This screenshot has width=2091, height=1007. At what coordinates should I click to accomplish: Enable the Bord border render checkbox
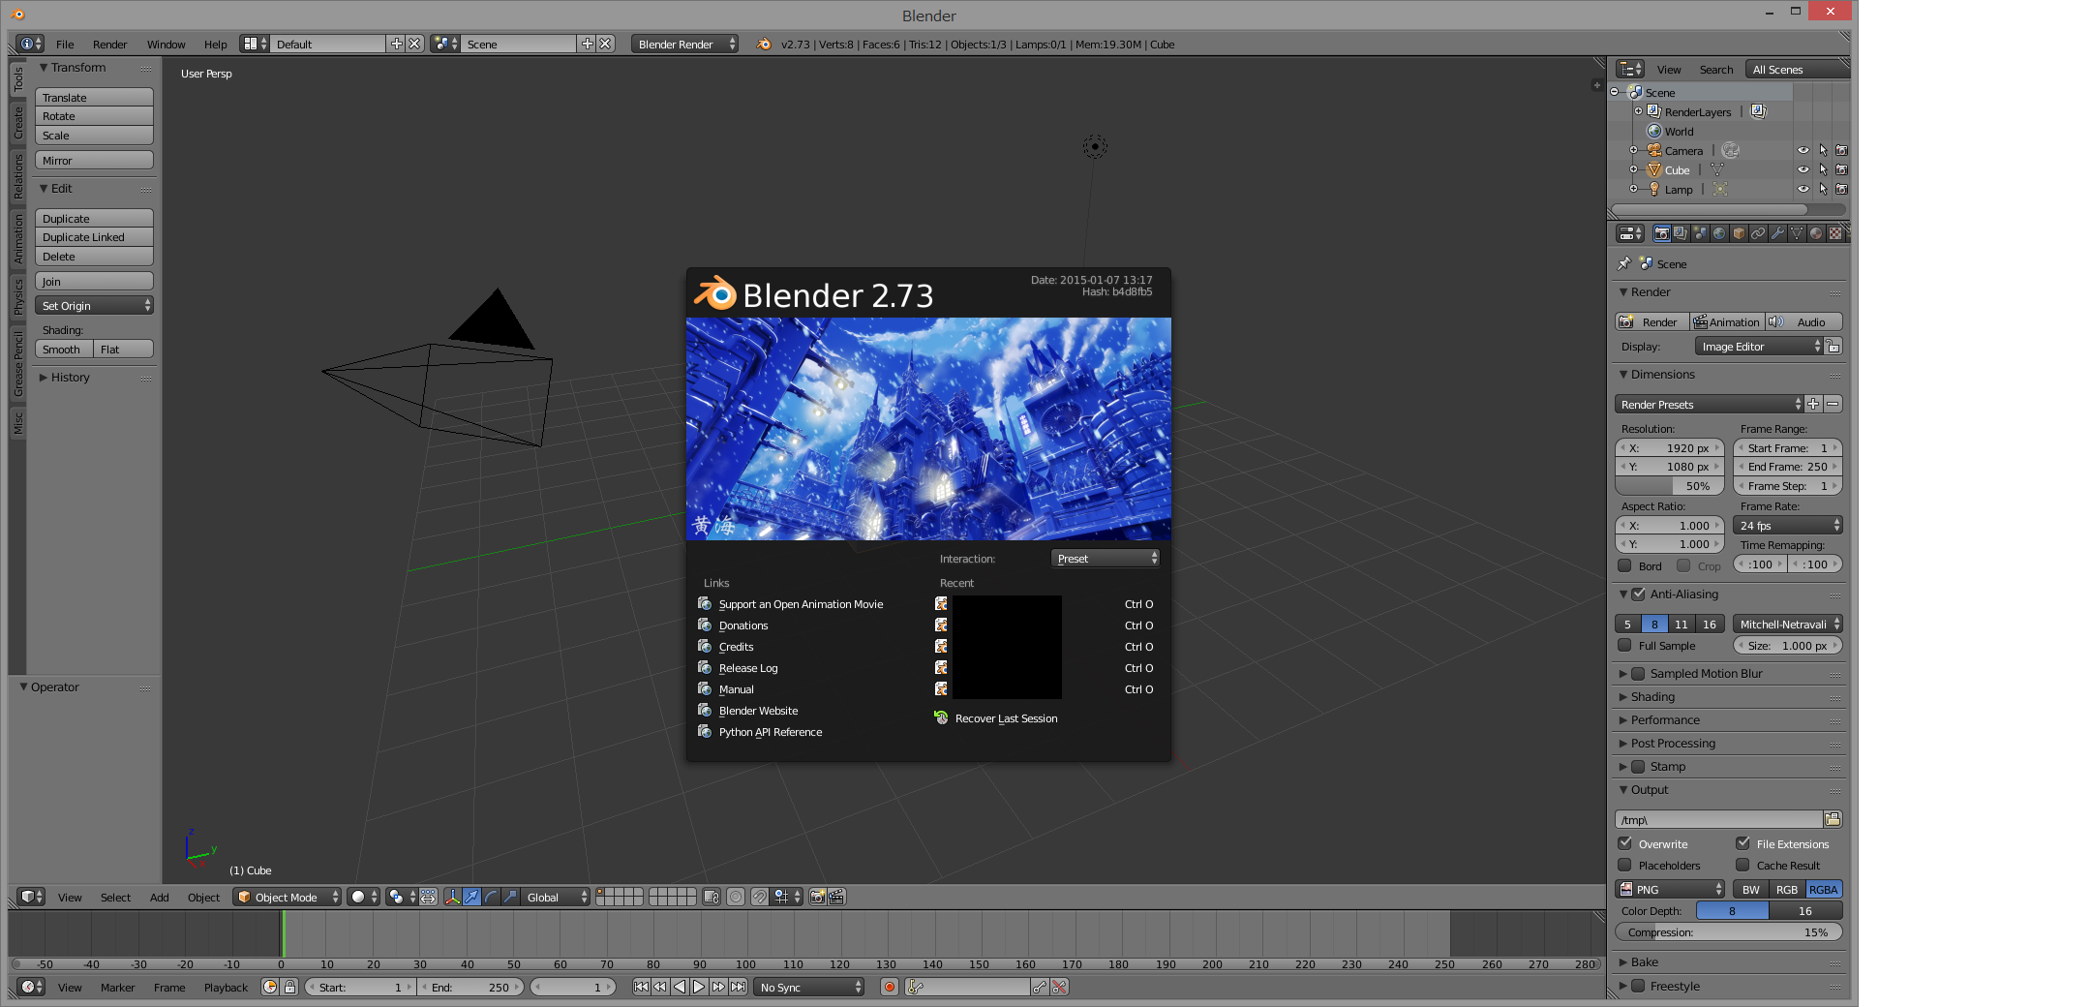pyautogui.click(x=1625, y=565)
